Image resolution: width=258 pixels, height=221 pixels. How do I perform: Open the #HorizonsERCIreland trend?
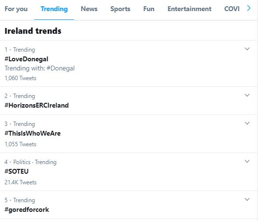click(x=37, y=105)
